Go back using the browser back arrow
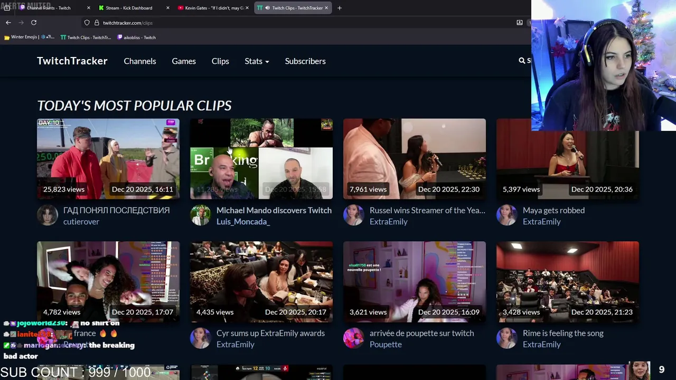676x380 pixels. pos(8,23)
